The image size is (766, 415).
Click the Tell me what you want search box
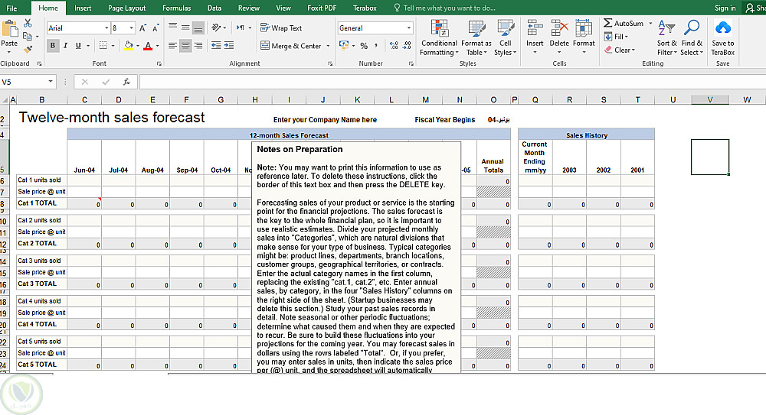449,8
